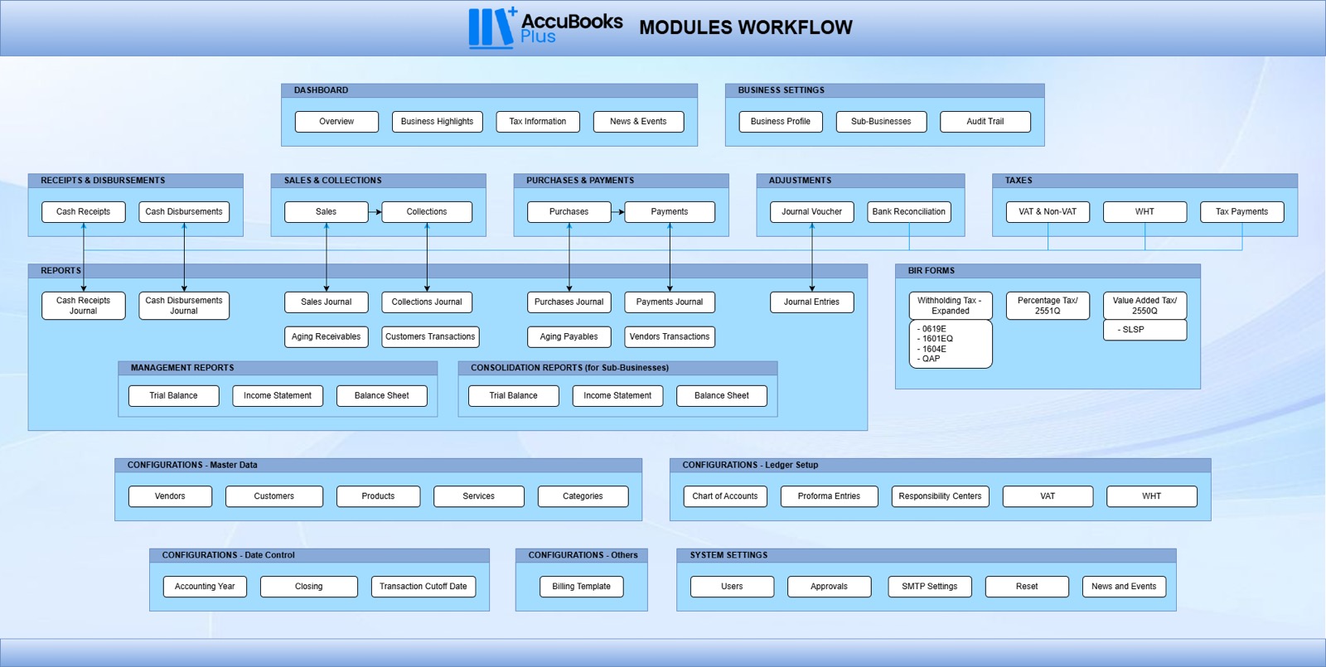Click Income Statement under Consolidation Reports
The image size is (1326, 667).
click(x=617, y=396)
